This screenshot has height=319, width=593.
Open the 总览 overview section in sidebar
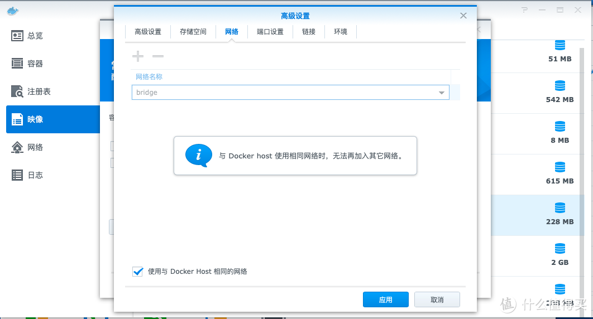[x=53, y=36]
